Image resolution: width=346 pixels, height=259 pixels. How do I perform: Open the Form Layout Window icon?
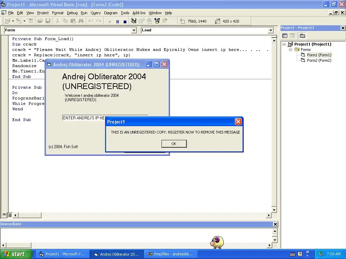[x=149, y=21]
